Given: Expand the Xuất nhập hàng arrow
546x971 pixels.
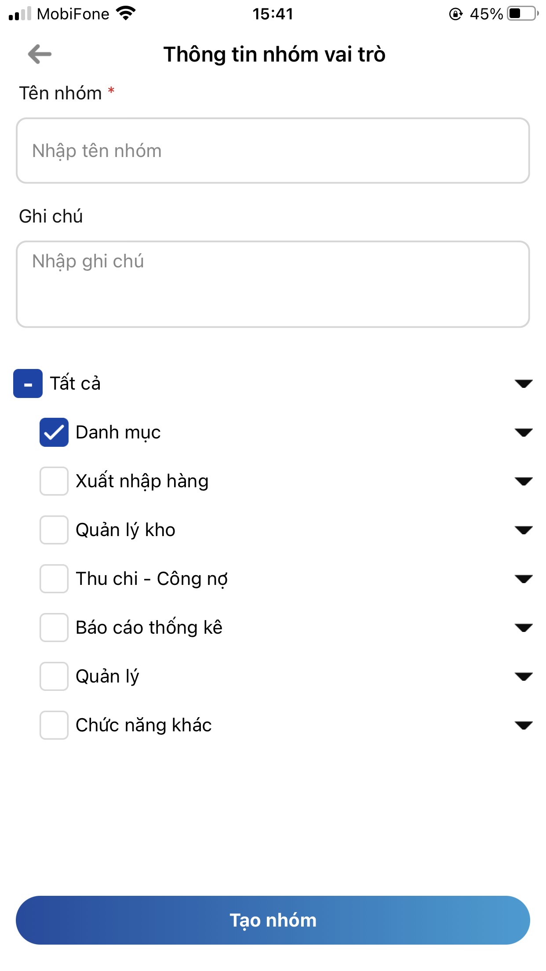Looking at the screenshot, I should coord(524,481).
